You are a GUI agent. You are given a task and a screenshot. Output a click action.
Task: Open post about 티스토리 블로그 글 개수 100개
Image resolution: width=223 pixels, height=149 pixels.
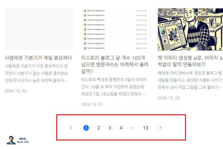click(115, 65)
